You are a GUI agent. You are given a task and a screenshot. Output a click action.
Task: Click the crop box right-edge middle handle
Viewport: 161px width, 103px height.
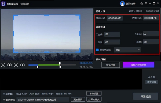point(80,34)
